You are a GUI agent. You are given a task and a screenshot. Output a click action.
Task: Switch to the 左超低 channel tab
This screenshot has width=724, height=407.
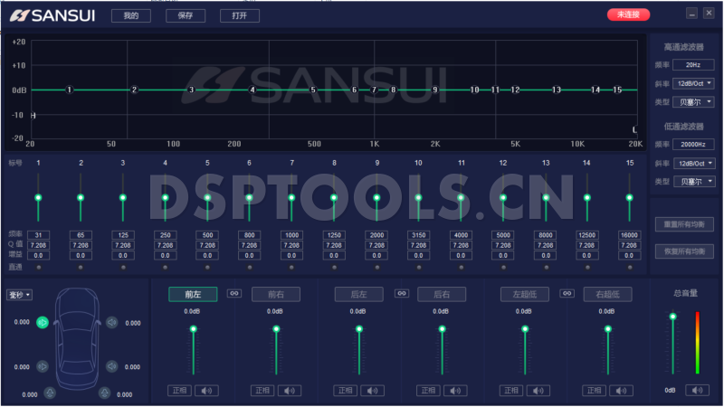click(x=524, y=294)
